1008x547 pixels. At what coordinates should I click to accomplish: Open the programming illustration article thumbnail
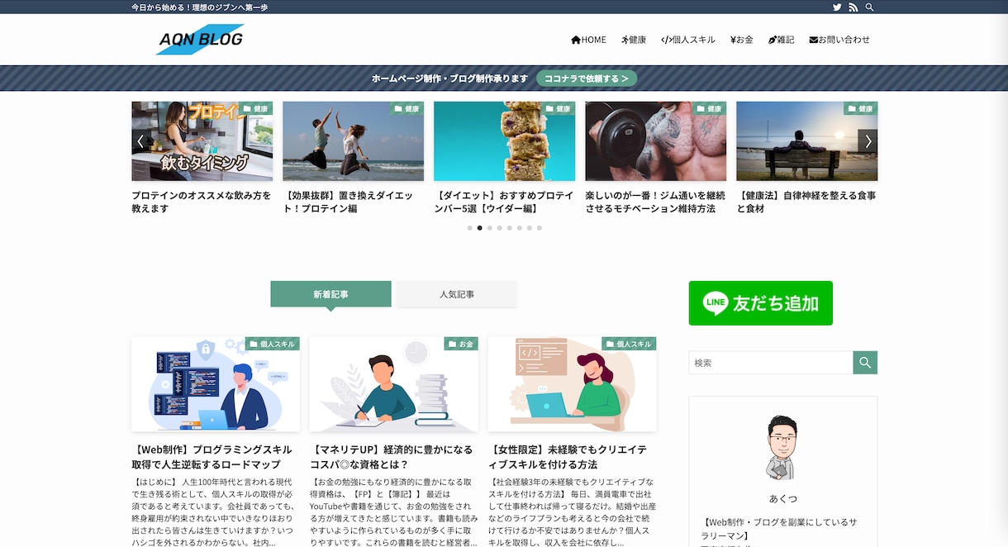click(x=216, y=384)
